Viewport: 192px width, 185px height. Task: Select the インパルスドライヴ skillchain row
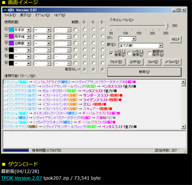point(70,82)
